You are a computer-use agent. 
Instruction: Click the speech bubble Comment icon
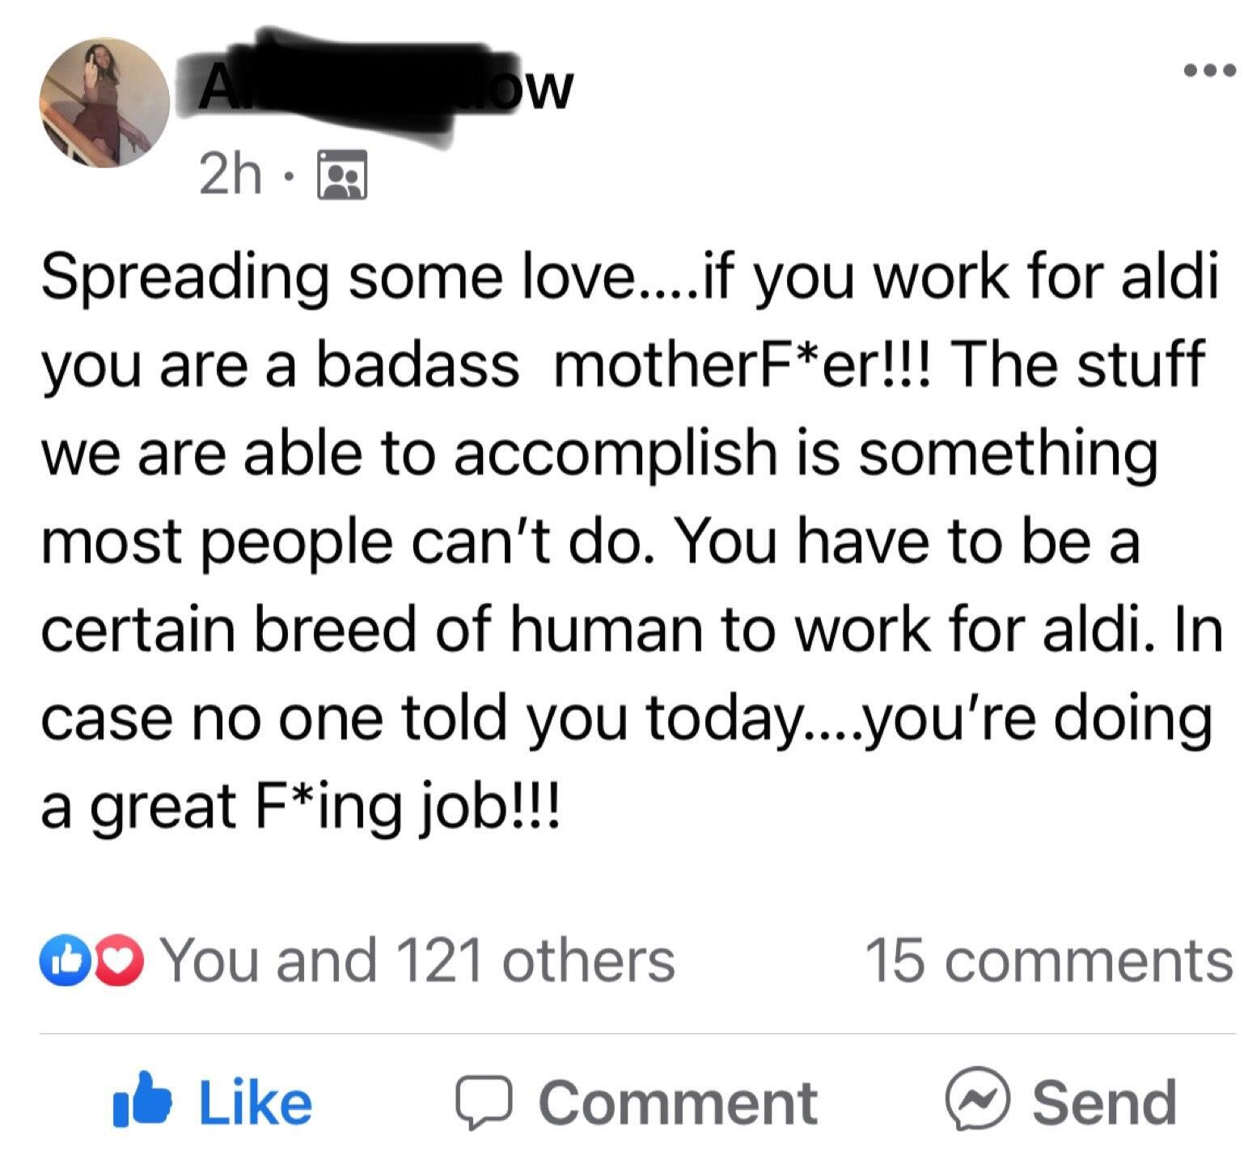[482, 1103]
